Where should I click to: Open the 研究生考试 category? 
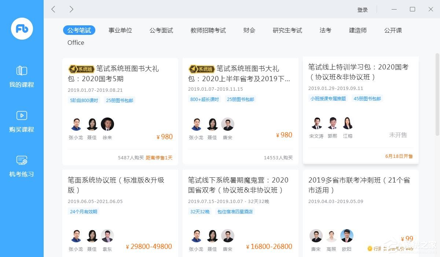tap(287, 30)
